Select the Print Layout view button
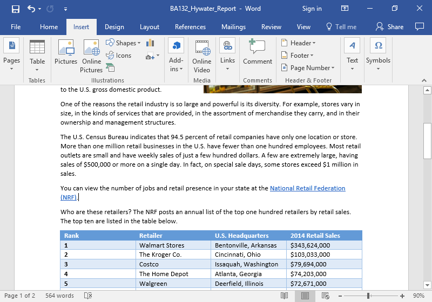The height and width of the screenshot is (302, 432). click(x=305, y=296)
